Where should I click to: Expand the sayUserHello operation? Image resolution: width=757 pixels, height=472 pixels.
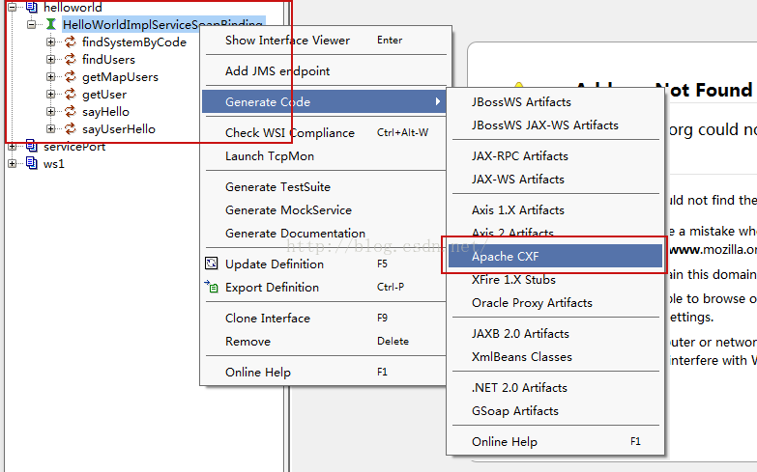(x=50, y=128)
